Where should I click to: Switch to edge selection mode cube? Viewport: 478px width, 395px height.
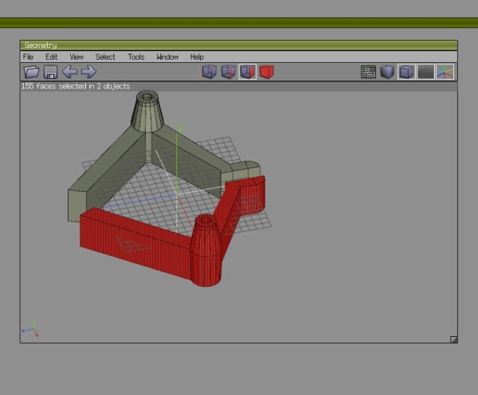tap(229, 72)
